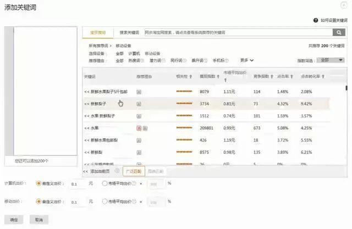
Task: Switch to 宝贝推词 tab
Action: pos(98,32)
